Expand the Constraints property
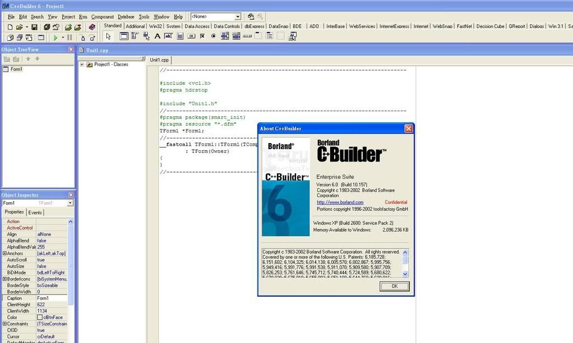 [x=4, y=323]
